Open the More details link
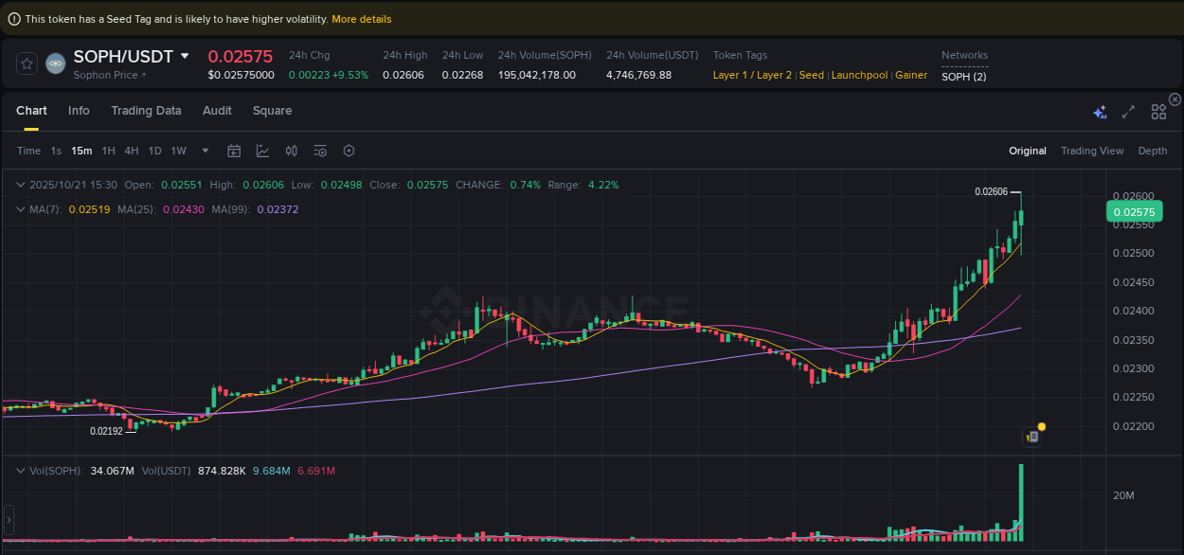1184x555 pixels. [361, 18]
